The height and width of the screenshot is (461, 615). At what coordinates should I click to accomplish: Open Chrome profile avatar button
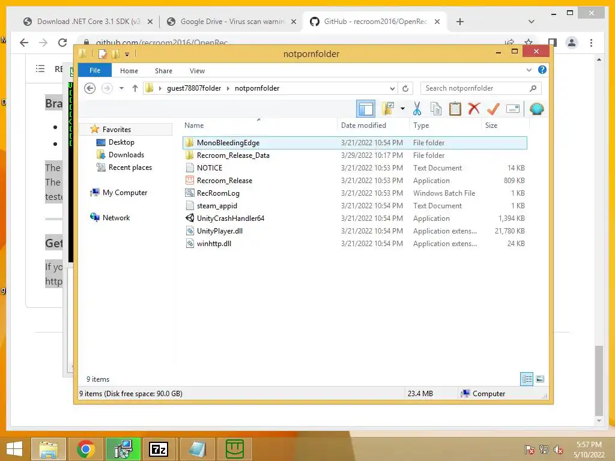[x=572, y=43]
